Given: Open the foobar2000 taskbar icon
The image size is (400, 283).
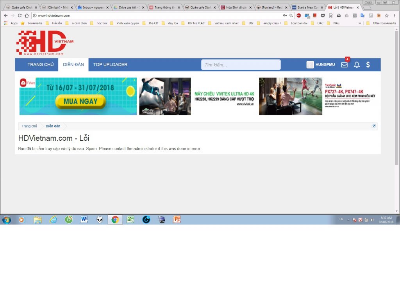Looking at the screenshot, I should (100, 219).
